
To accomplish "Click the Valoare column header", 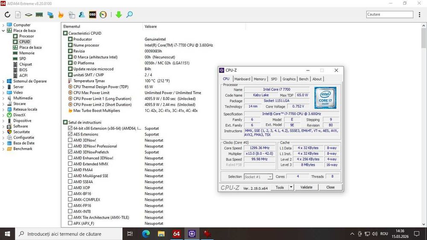I will [x=194, y=26].
